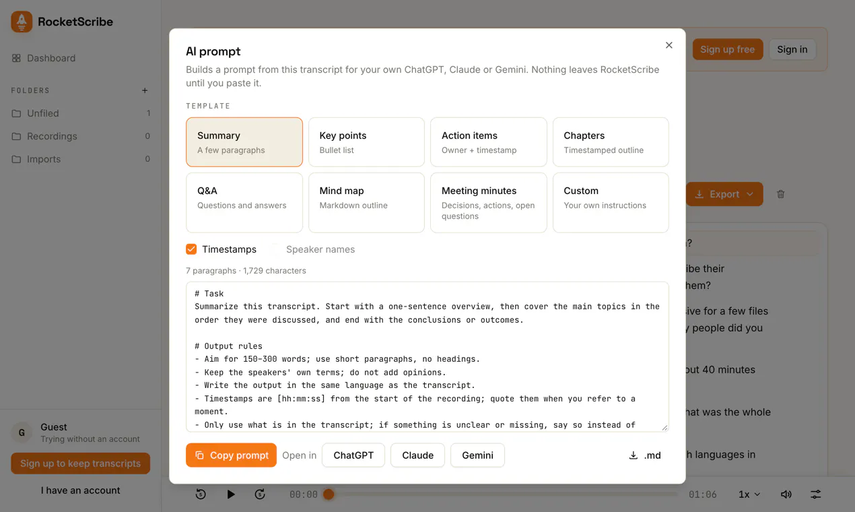Click Sign up to keep transcripts
Image resolution: width=855 pixels, height=512 pixels.
[x=80, y=463]
